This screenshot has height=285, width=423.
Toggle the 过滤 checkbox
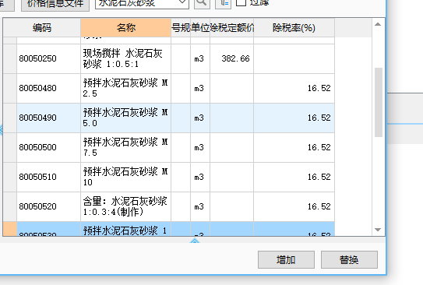tap(241, 2)
